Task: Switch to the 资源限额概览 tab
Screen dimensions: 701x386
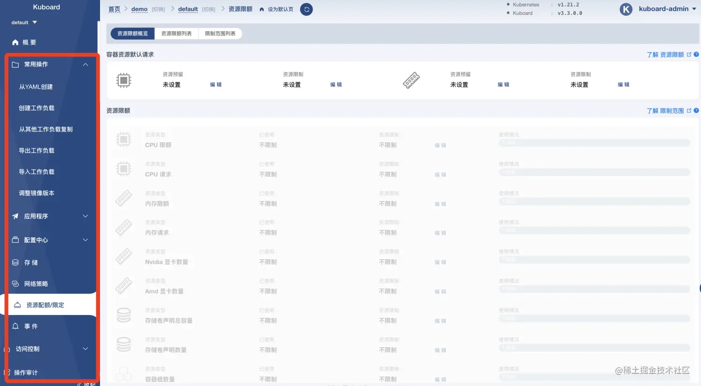Action: pyautogui.click(x=132, y=34)
